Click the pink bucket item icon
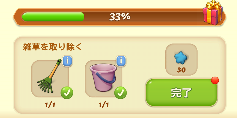The height and width of the screenshot is (118, 237). [x=103, y=77]
